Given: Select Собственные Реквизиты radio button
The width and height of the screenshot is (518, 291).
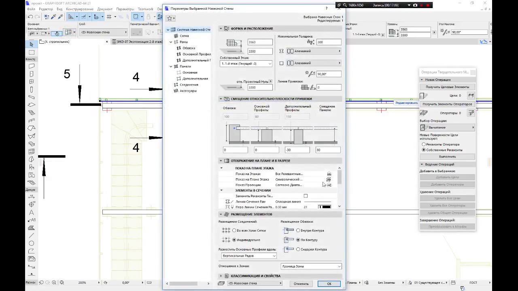Looking at the screenshot, I should tap(424, 150).
